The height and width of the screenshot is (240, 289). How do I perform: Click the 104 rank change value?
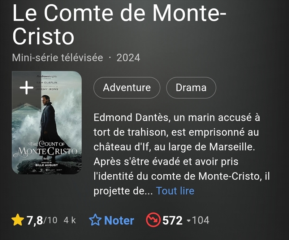(x=201, y=220)
